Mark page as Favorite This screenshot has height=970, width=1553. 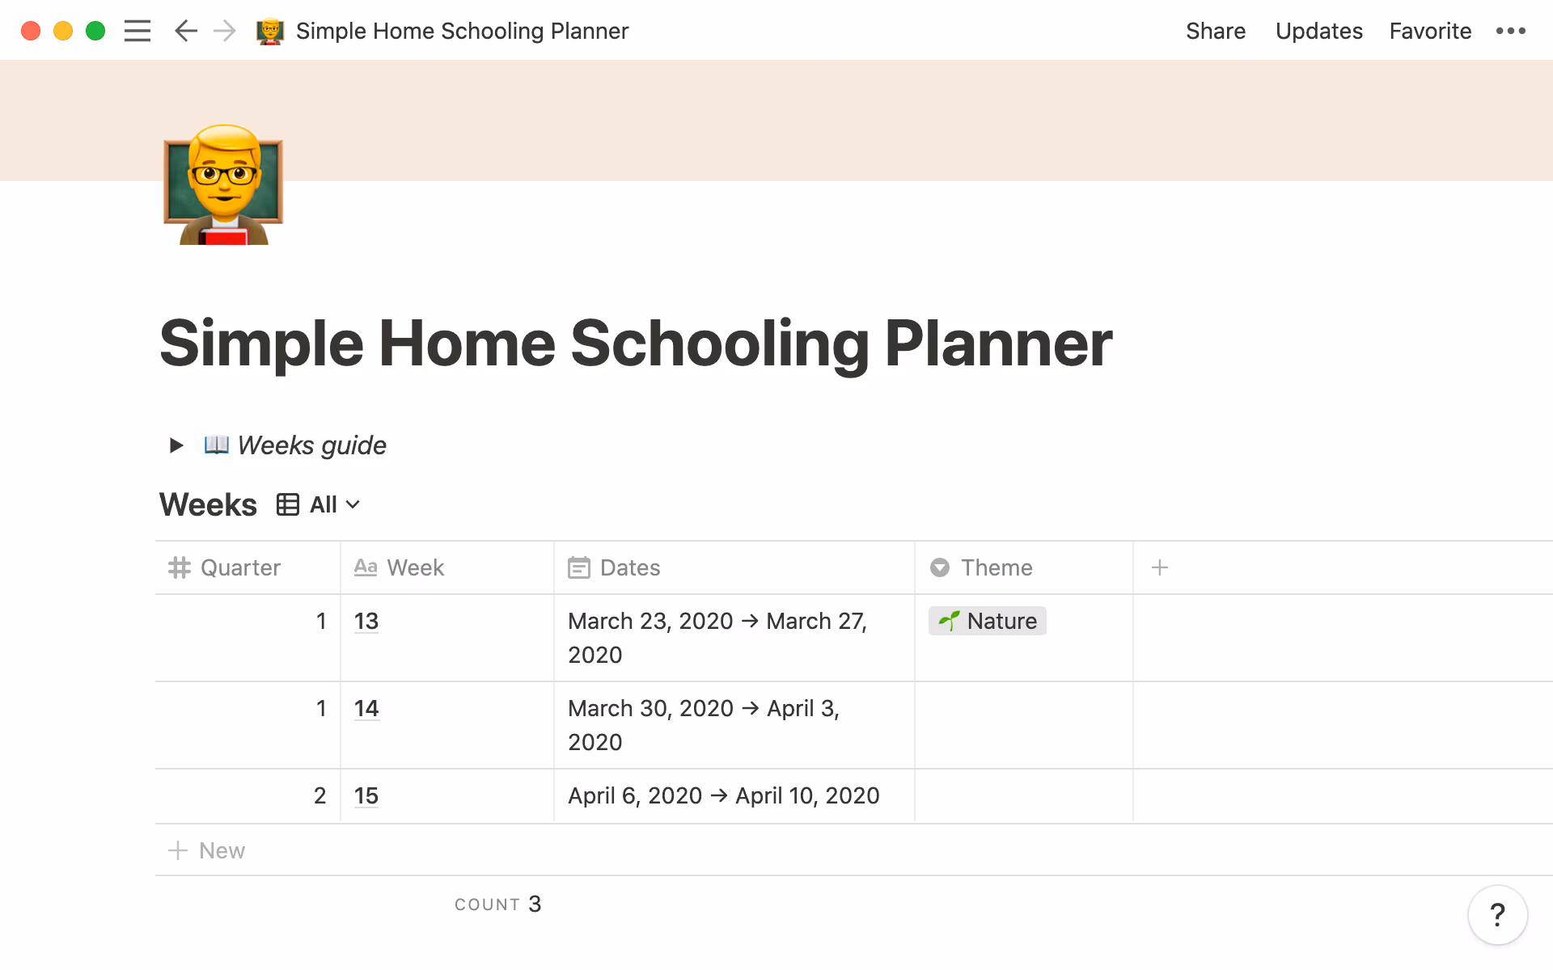tap(1429, 31)
